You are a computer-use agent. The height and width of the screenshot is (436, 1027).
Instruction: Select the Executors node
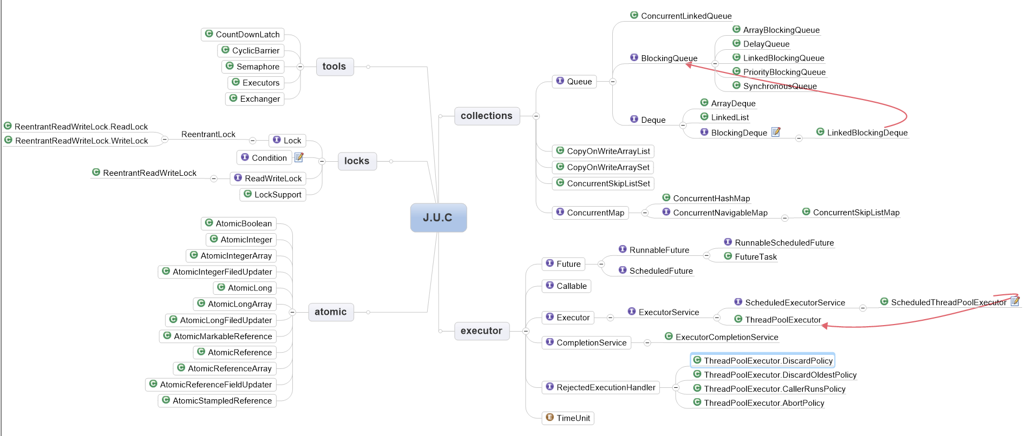click(256, 83)
